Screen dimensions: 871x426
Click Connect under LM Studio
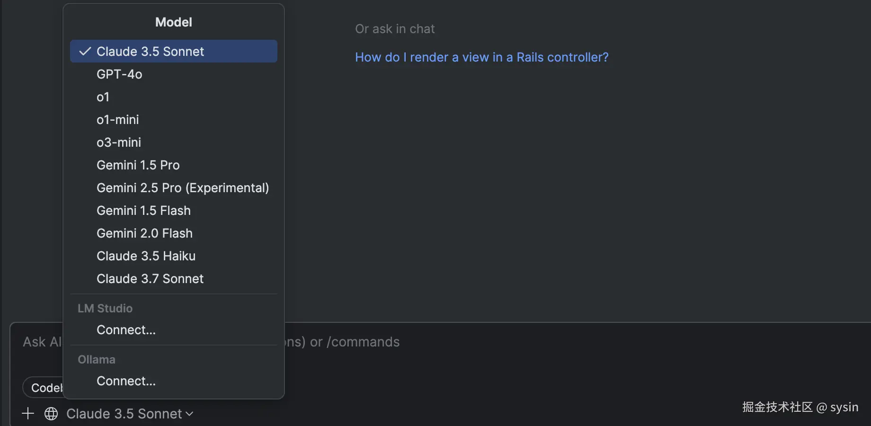click(126, 330)
